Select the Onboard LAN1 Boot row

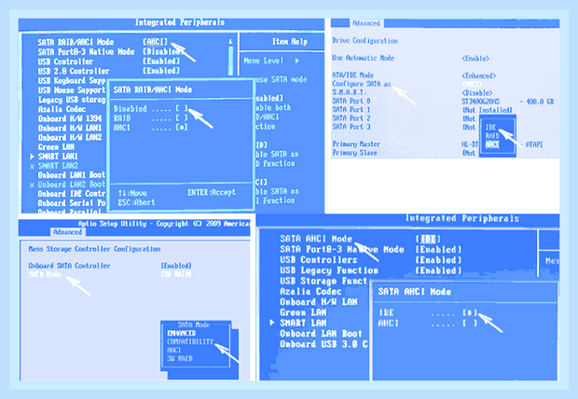pyautogui.click(x=72, y=174)
